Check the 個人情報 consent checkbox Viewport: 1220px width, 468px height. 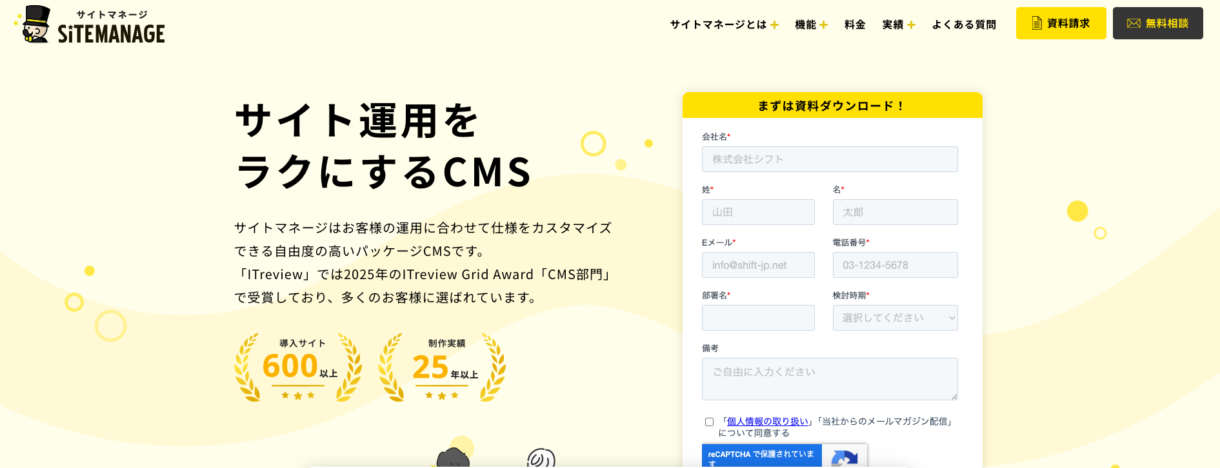click(709, 422)
